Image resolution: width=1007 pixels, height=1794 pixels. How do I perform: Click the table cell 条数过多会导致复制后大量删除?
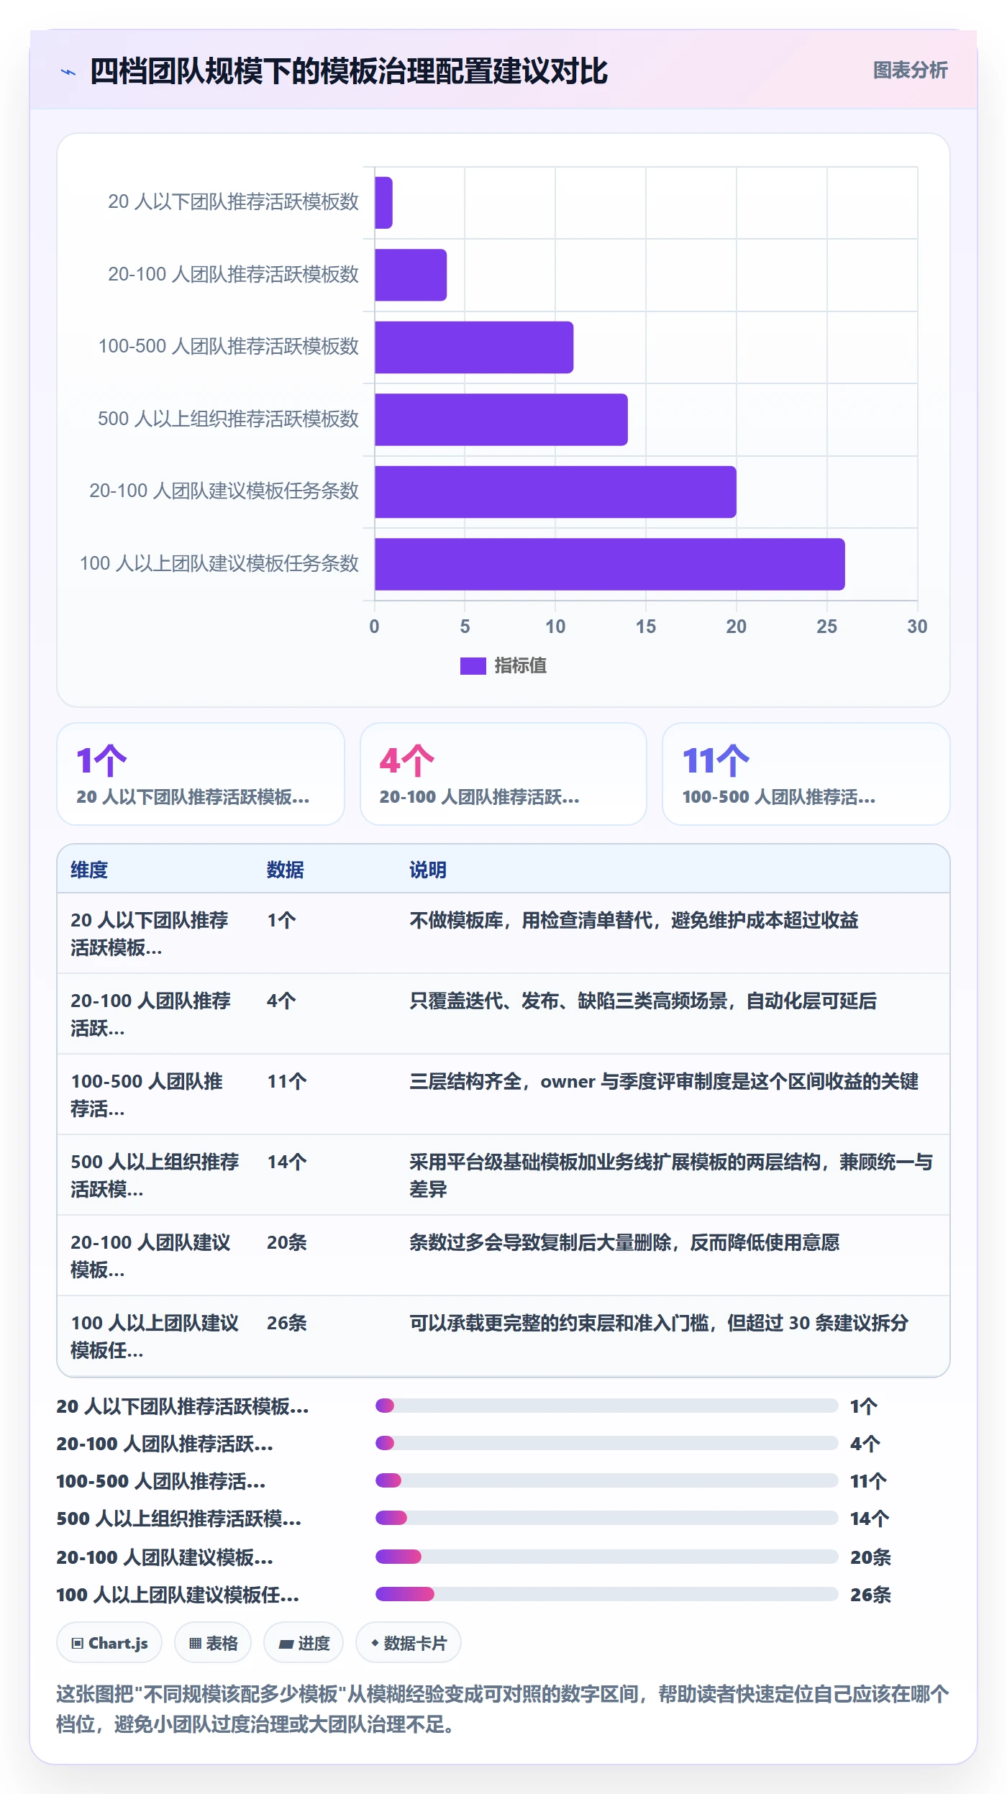coord(624,1242)
